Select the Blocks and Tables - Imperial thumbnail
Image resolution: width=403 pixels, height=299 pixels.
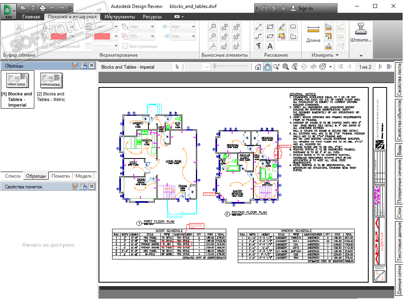(17, 89)
